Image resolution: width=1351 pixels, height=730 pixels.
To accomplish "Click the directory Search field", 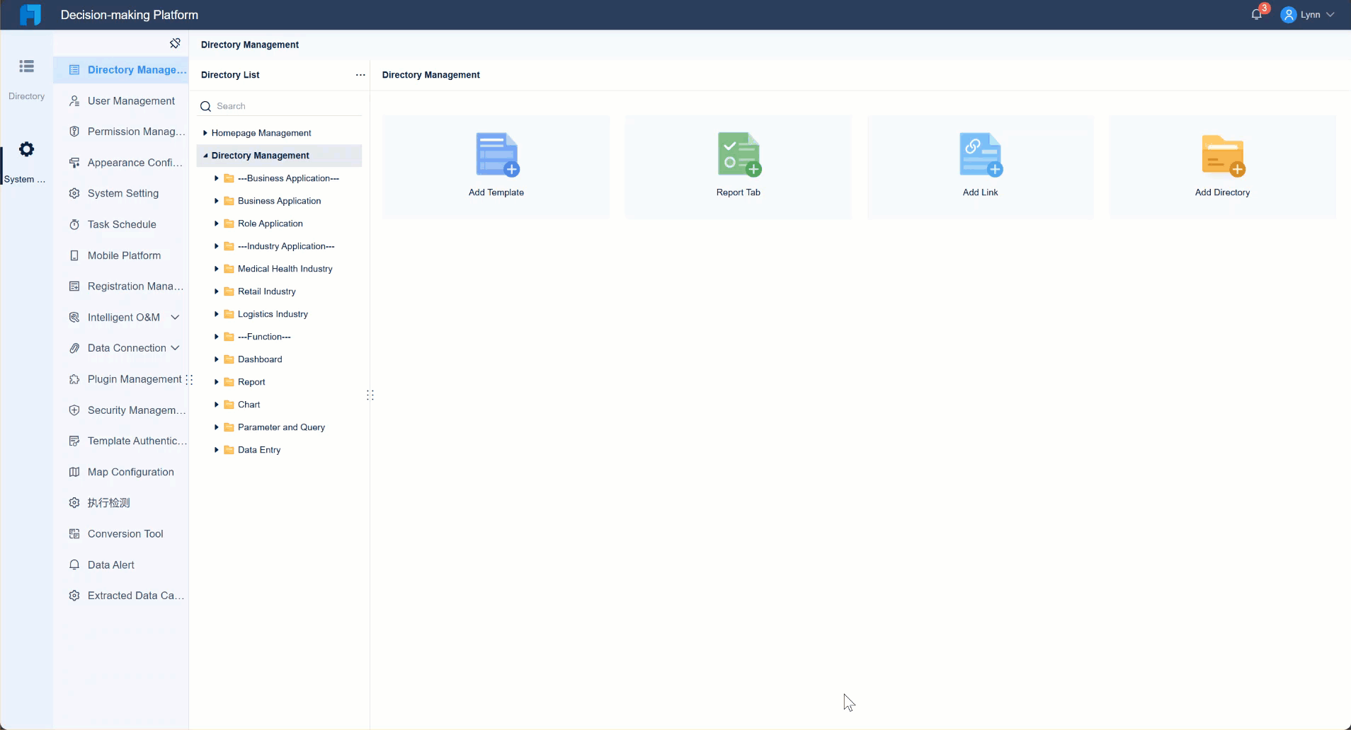I will coord(280,106).
